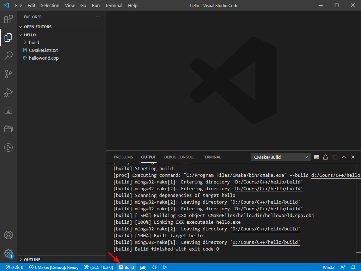Expand the build folder
The image size is (361, 271).
(x=61, y=43)
